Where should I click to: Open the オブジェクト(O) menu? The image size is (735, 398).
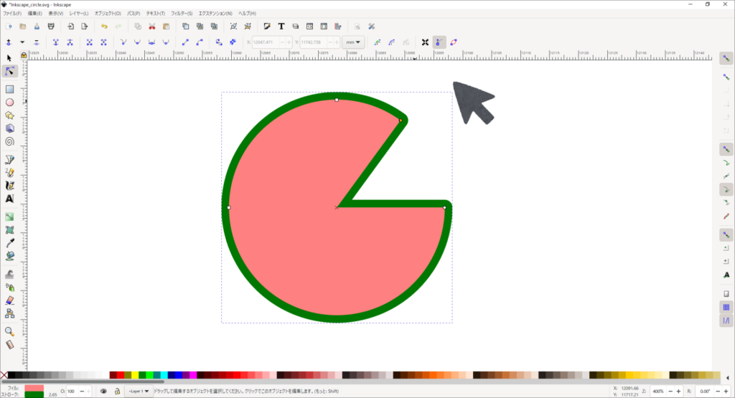coord(108,14)
